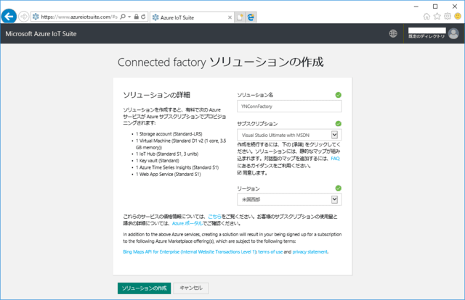Screen dimensions: 465x300
Task: Click the browser address URL field
Action: (x=79, y=17)
